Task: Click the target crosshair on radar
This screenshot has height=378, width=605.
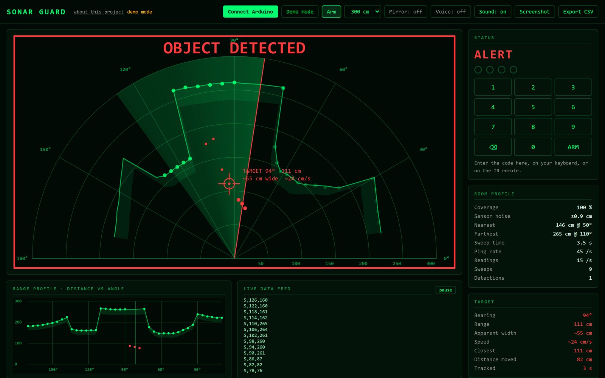Action: pos(229,184)
